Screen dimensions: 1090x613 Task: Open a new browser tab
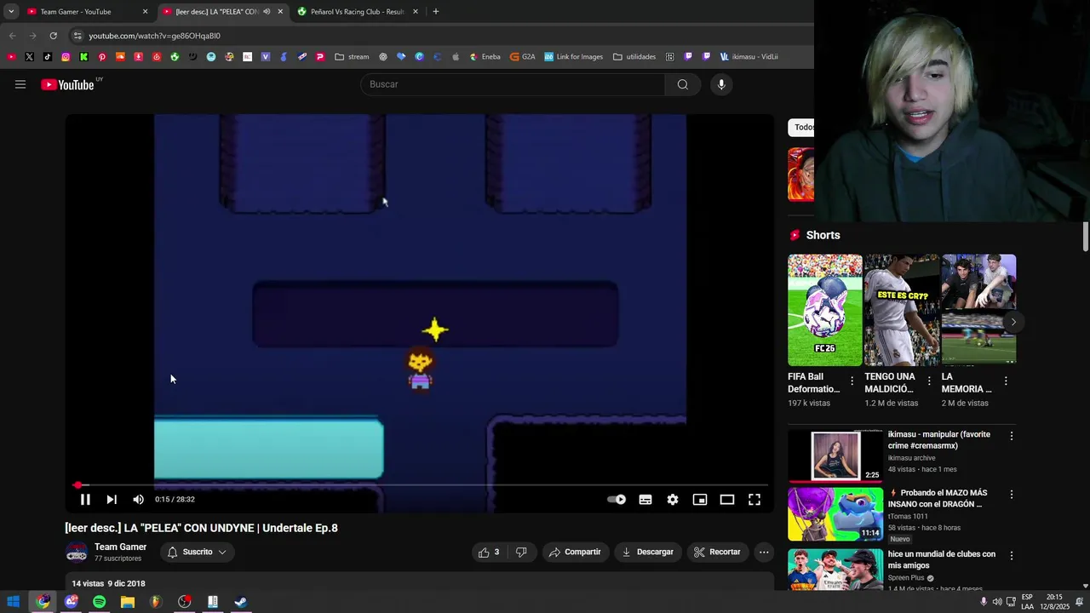pyautogui.click(x=436, y=12)
